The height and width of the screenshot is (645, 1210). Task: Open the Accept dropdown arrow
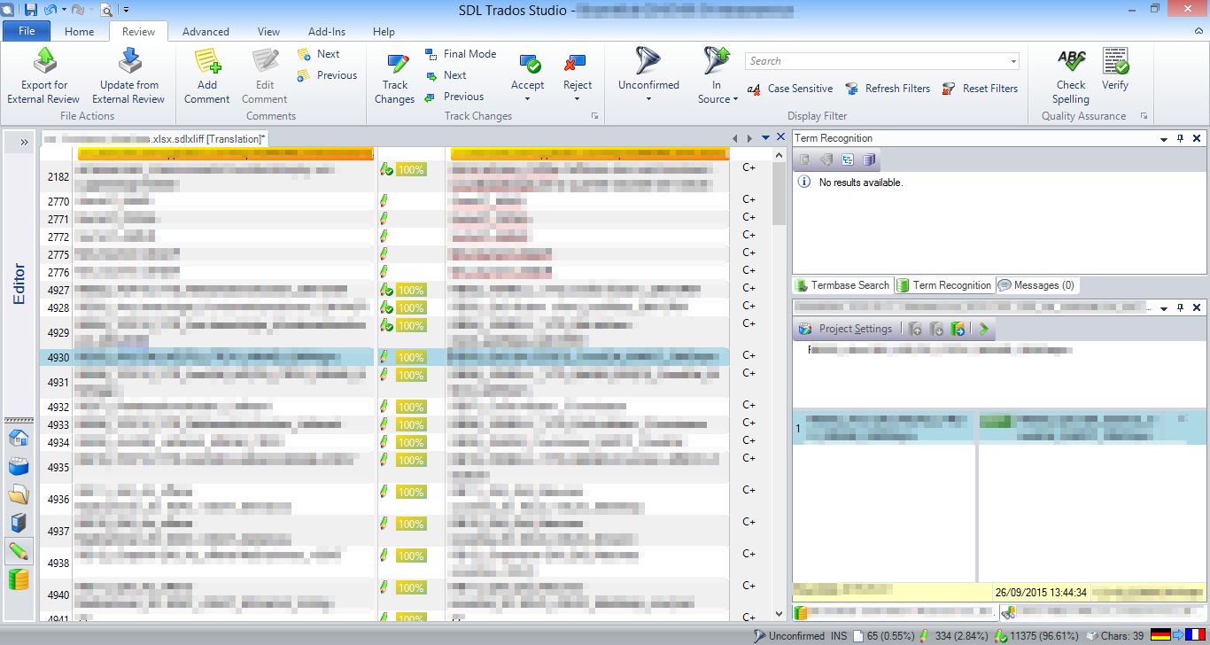[527, 98]
